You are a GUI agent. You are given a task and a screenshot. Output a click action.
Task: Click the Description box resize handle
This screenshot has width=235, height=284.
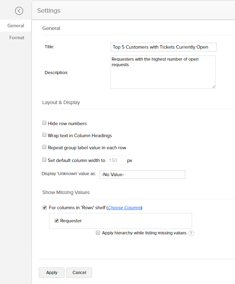click(214, 87)
